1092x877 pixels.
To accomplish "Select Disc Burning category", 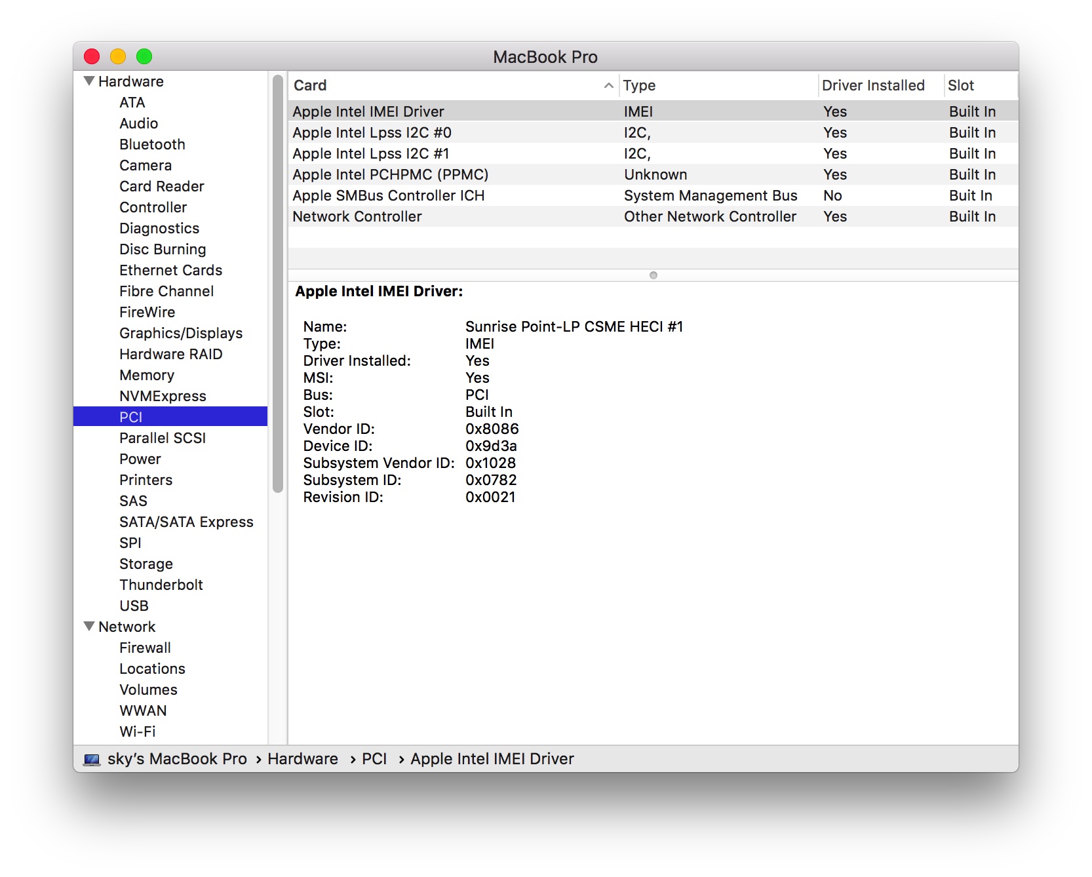I will (x=163, y=249).
